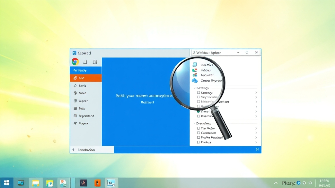Click the icon of the orange 'Tert' row
The image size is (335, 188).
75,78
